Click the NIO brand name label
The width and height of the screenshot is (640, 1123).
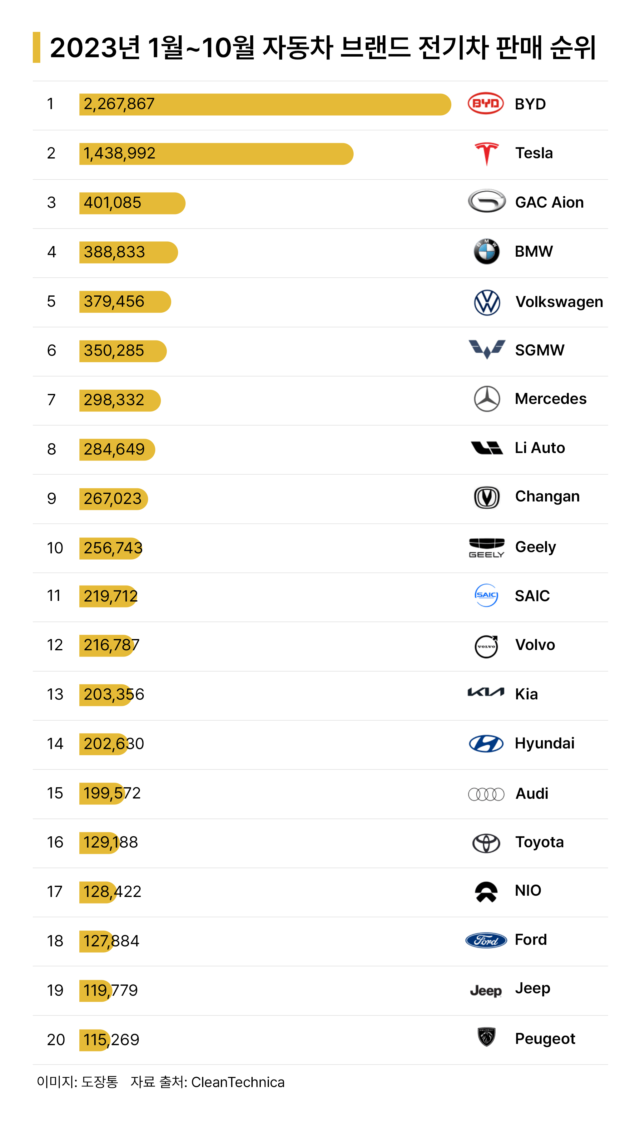click(528, 891)
